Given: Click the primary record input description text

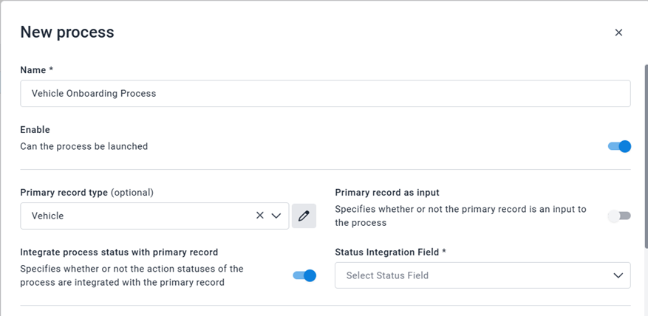Looking at the screenshot, I should click(x=460, y=216).
